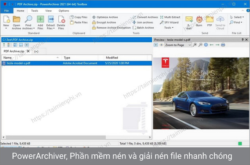Expand Extract Files dropdown arrow

point(54,29)
